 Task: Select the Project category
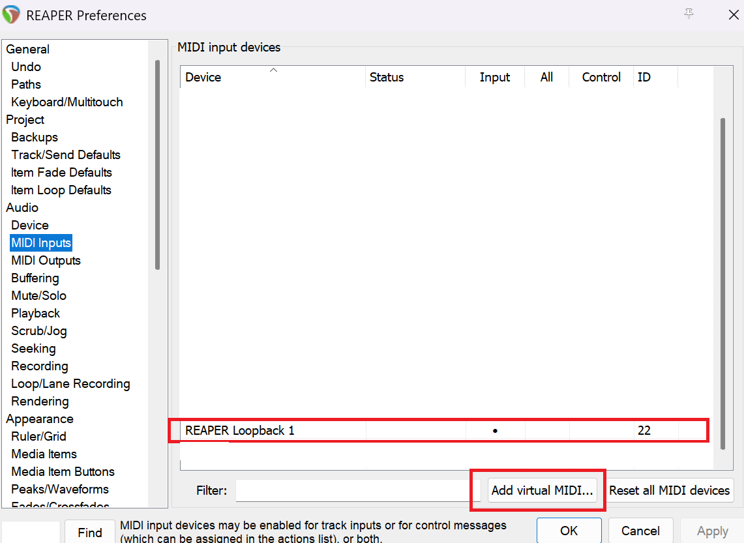pos(25,119)
